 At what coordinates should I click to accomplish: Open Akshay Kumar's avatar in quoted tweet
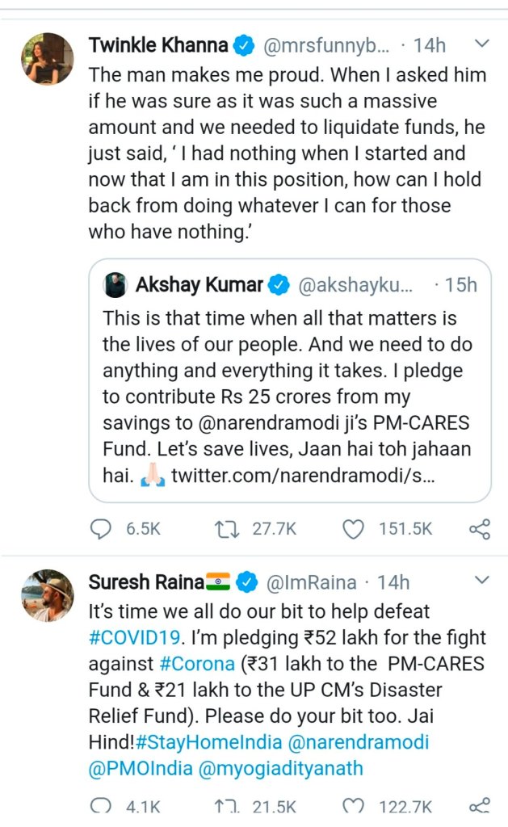115,285
